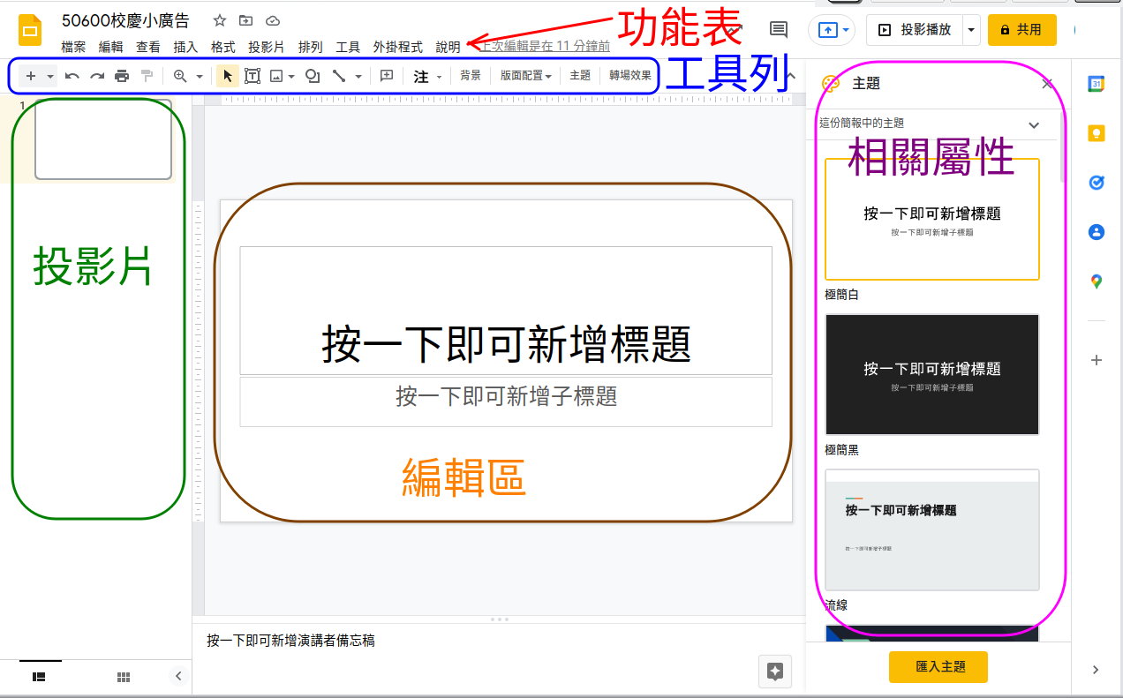The height and width of the screenshot is (698, 1123).
Task: Open Google Tasks in side panel
Action: tap(1097, 183)
